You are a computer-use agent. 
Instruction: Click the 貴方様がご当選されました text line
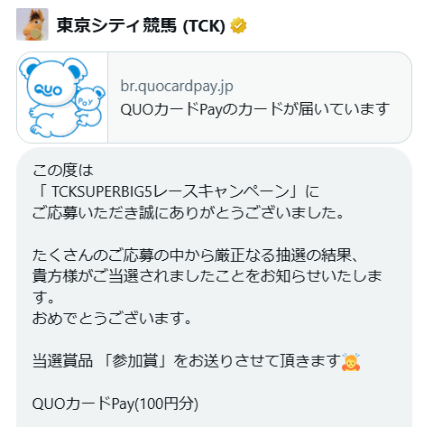pos(207,276)
